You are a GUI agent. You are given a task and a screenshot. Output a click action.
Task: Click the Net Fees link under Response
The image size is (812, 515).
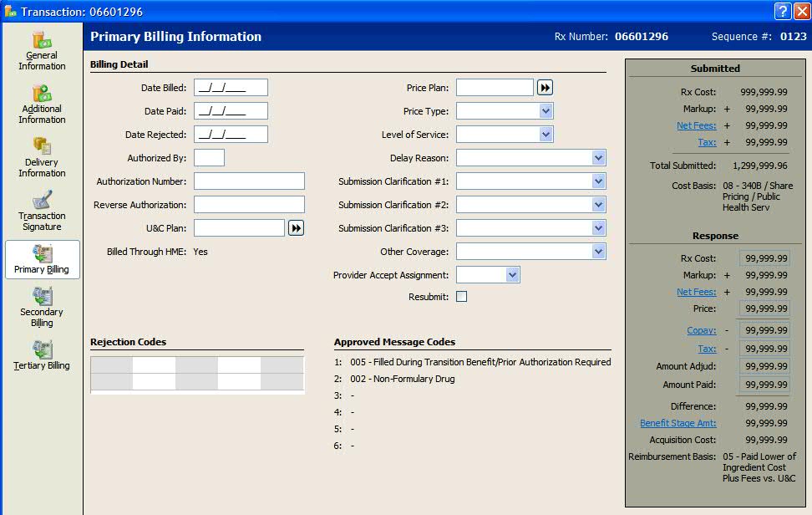pyautogui.click(x=696, y=292)
